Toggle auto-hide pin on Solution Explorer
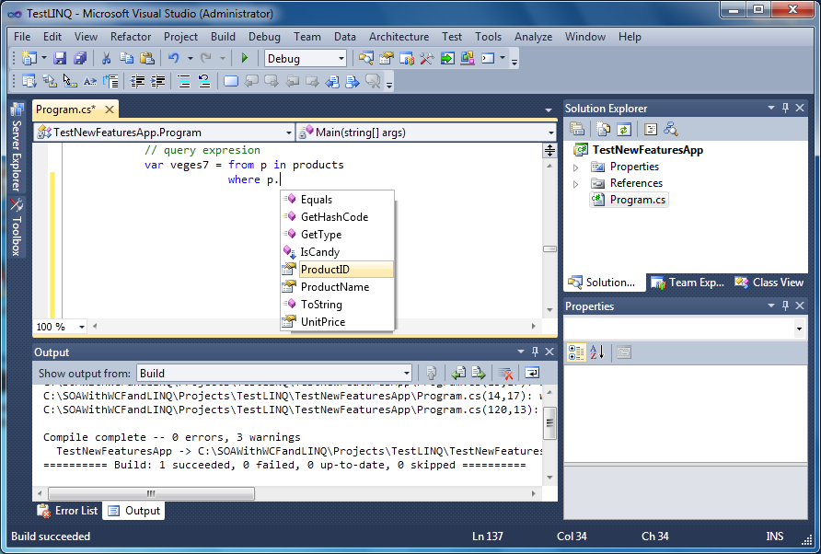Image resolution: width=821 pixels, height=554 pixels. [785, 108]
